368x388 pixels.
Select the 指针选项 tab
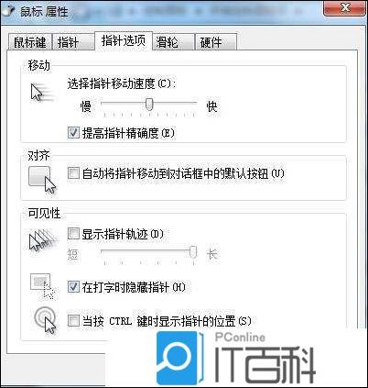[124, 40]
